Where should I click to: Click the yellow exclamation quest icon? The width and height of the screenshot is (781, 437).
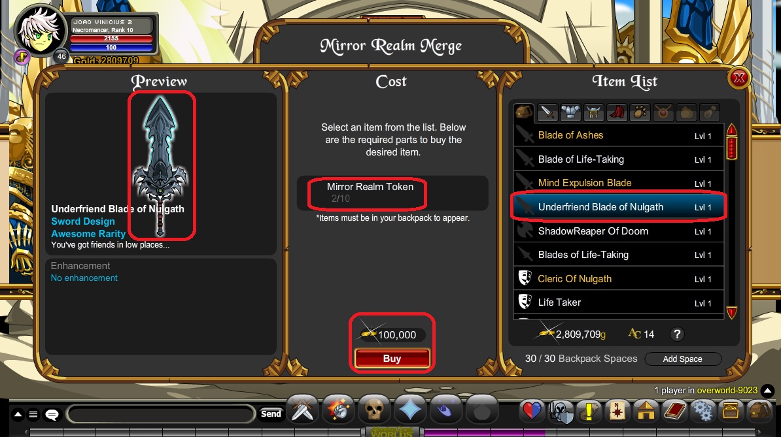pos(589,411)
